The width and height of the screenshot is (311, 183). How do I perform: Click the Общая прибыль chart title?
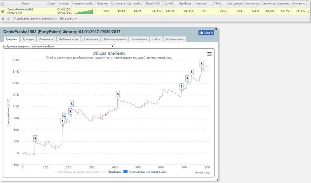(x=109, y=53)
